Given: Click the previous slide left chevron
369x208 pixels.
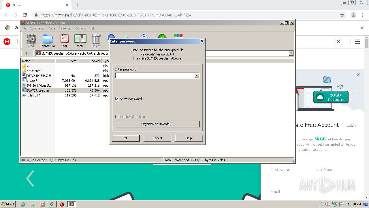Looking at the screenshot, I should click(30, 178).
